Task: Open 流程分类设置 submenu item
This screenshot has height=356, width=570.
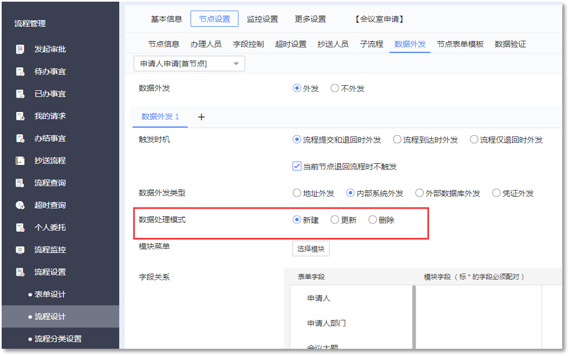Action: point(57,339)
